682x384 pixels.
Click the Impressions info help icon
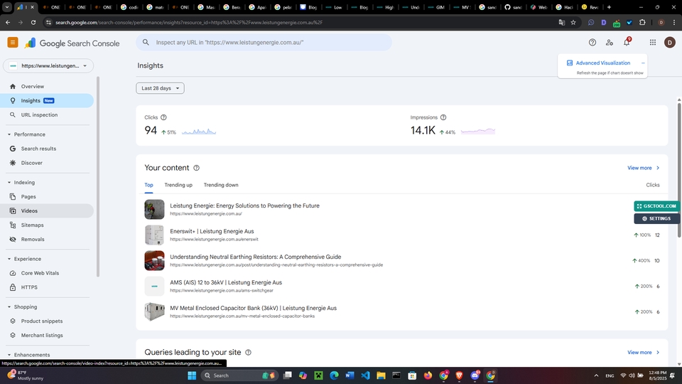point(443,117)
